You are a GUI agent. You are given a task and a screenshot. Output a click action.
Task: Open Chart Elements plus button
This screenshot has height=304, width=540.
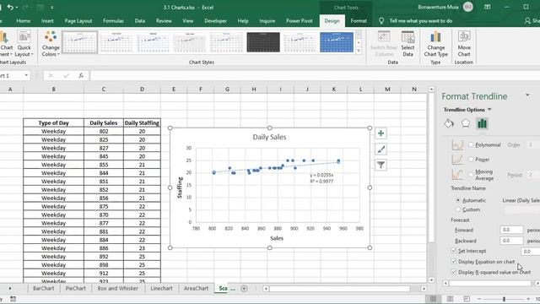[x=381, y=133]
